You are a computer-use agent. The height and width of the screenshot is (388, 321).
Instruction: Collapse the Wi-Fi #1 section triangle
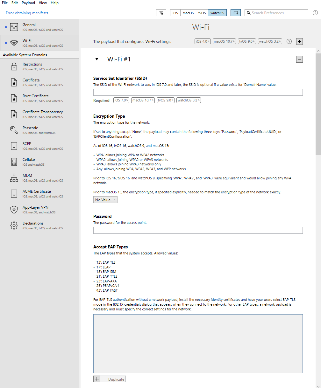tap(97, 59)
